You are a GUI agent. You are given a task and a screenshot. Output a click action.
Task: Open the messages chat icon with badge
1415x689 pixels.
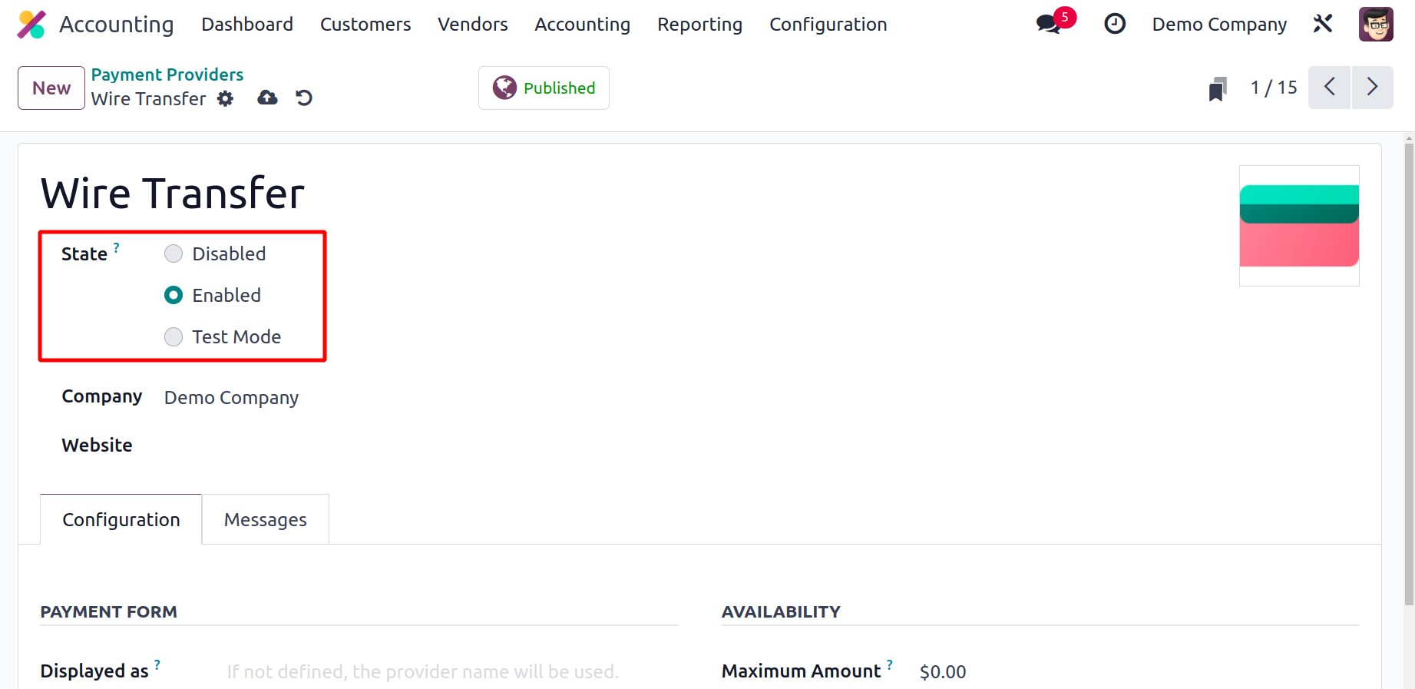click(x=1049, y=24)
